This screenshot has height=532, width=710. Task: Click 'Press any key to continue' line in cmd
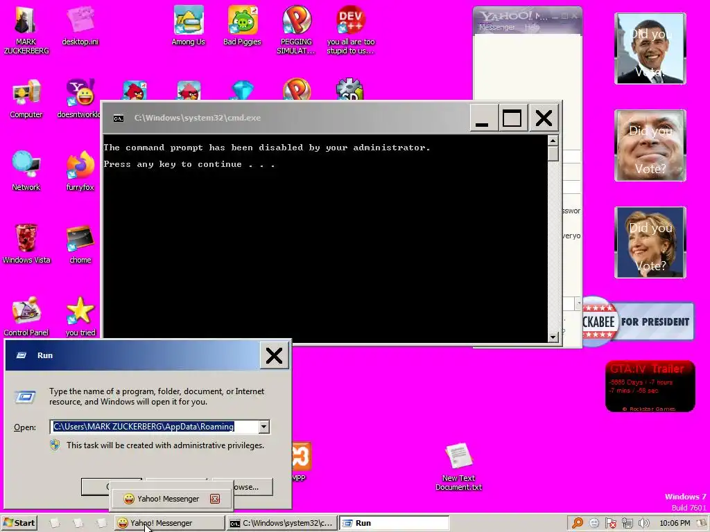[x=189, y=164]
